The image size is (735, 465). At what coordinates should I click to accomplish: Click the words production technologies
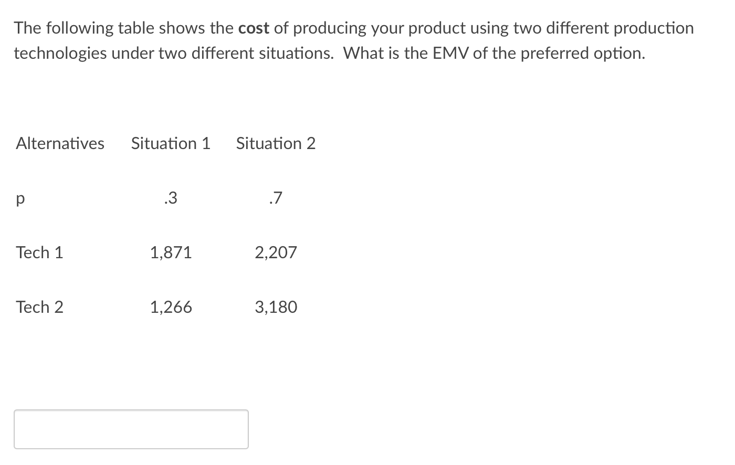tap(354, 40)
